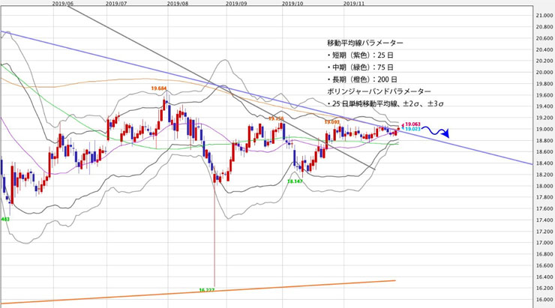Screen dimensions: 555x308
Task: Click the 19.800 price axis label
Action: coord(544,84)
